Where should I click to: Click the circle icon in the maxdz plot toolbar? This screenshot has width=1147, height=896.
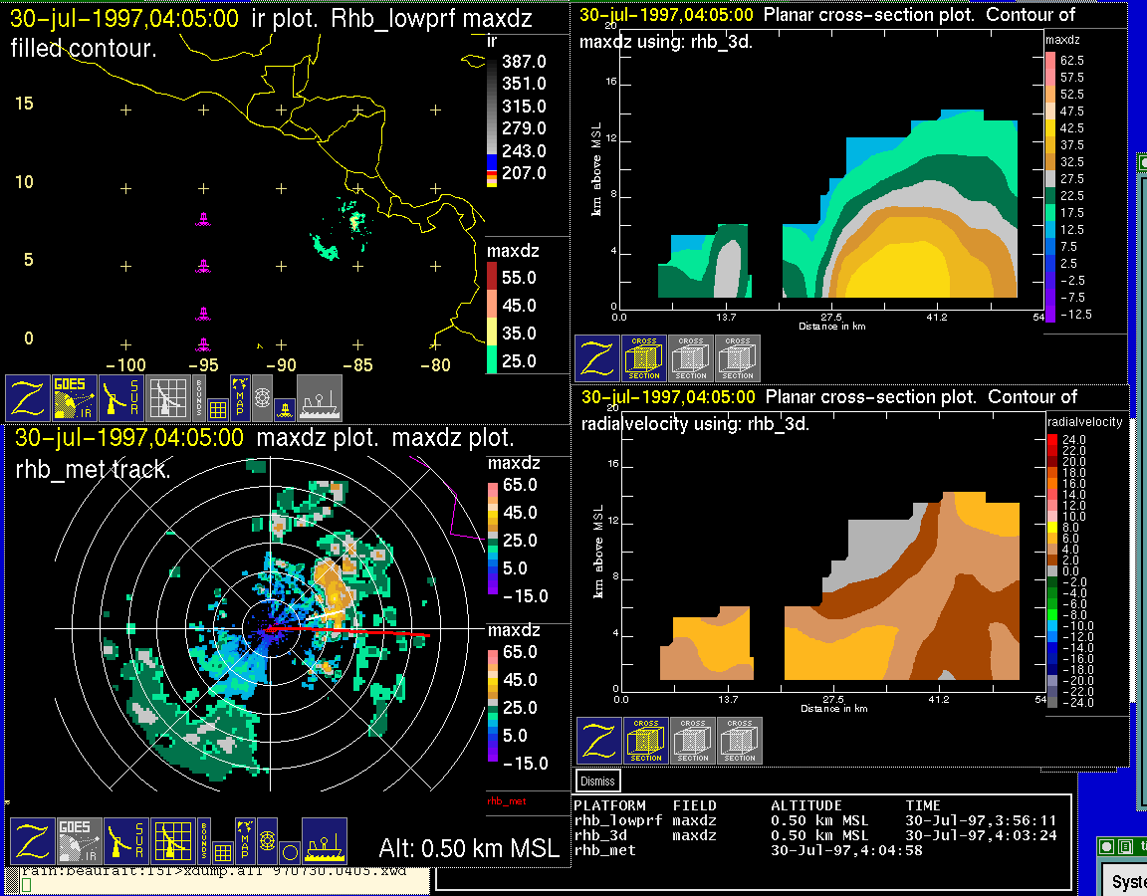(x=289, y=852)
